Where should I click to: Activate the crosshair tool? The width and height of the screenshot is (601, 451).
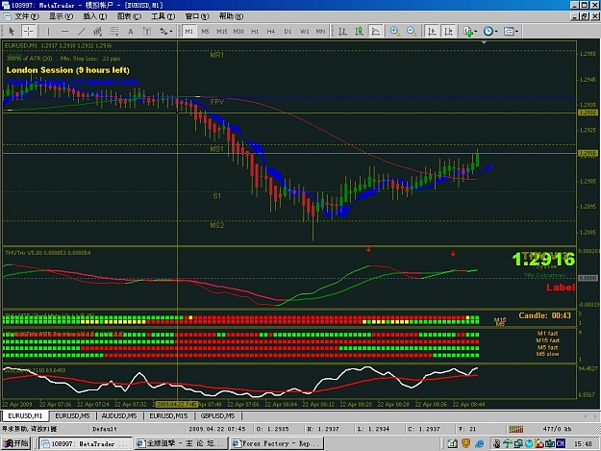coord(28,32)
